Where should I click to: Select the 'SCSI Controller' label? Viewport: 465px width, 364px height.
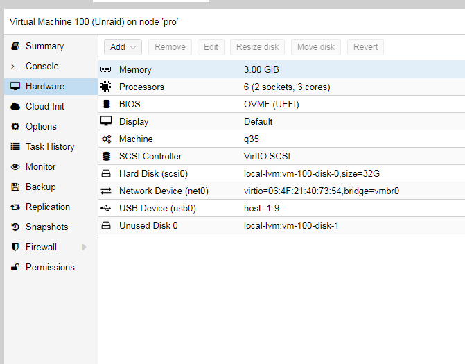(x=150, y=156)
